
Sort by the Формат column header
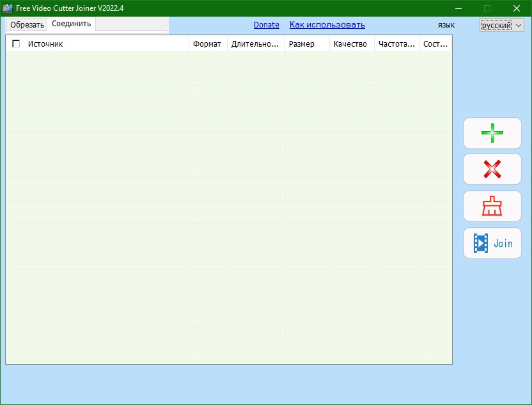(207, 44)
